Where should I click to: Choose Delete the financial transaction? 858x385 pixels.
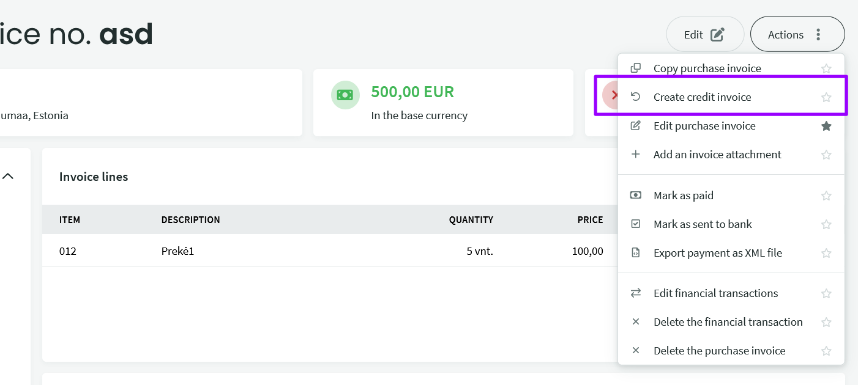pyautogui.click(x=728, y=322)
